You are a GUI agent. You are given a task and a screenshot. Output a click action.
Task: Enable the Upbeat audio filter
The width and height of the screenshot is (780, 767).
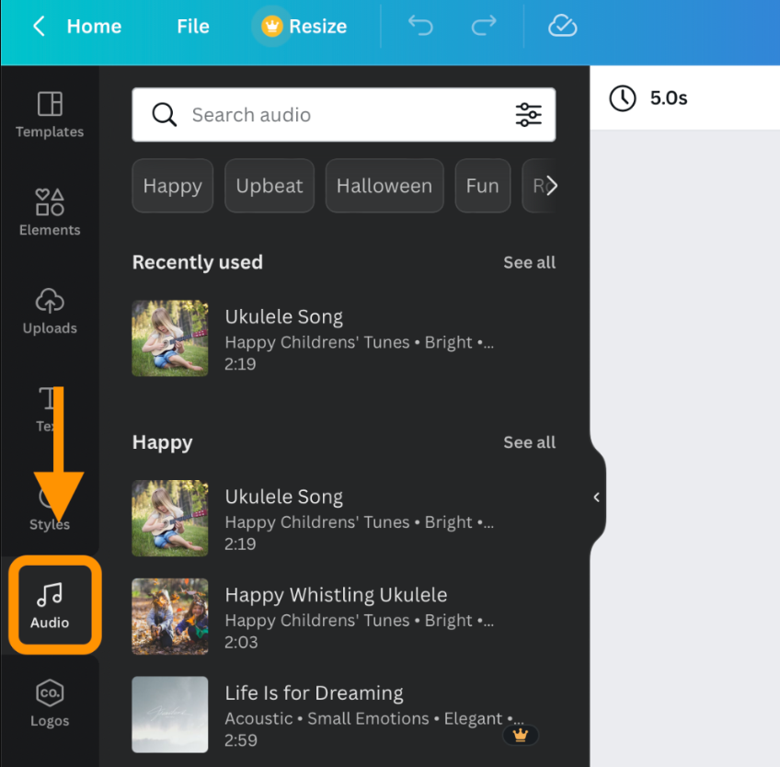269,185
